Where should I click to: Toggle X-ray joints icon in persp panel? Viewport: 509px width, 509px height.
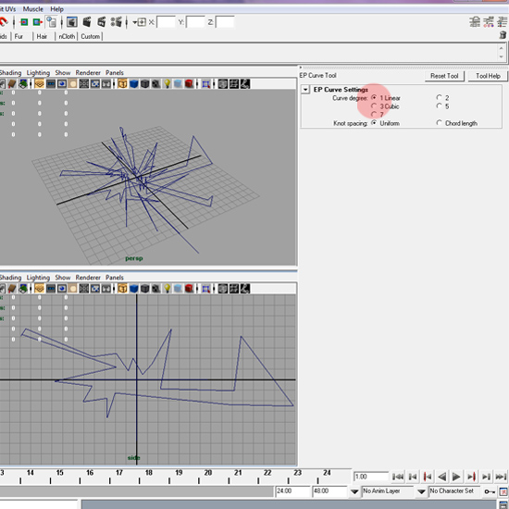(x=245, y=84)
